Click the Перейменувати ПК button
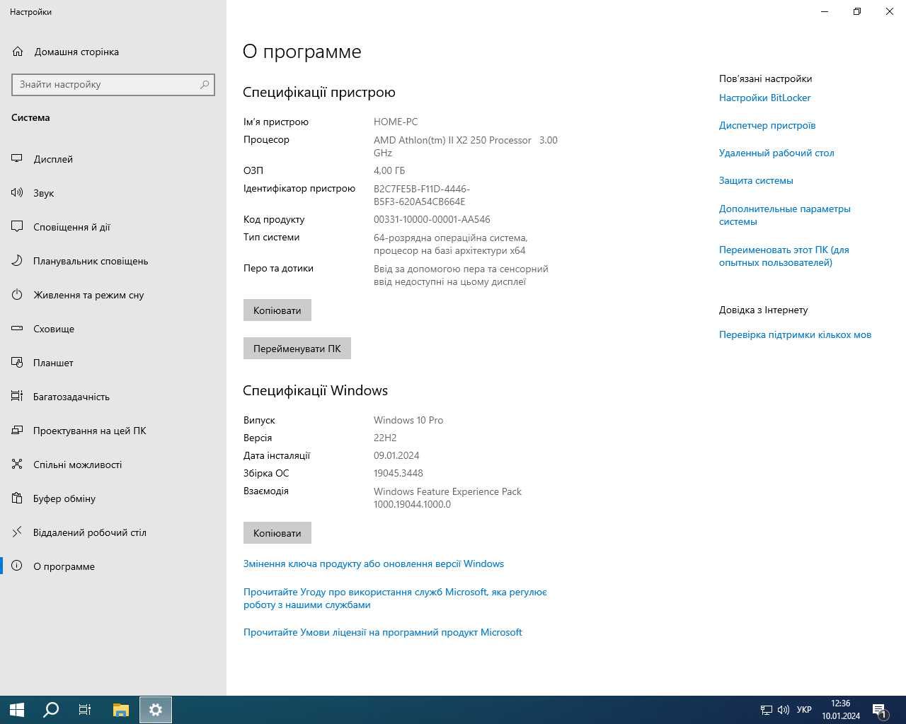 (x=297, y=349)
